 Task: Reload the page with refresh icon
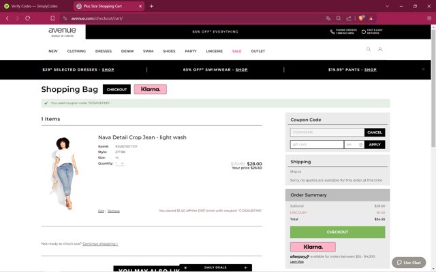click(x=27, y=18)
